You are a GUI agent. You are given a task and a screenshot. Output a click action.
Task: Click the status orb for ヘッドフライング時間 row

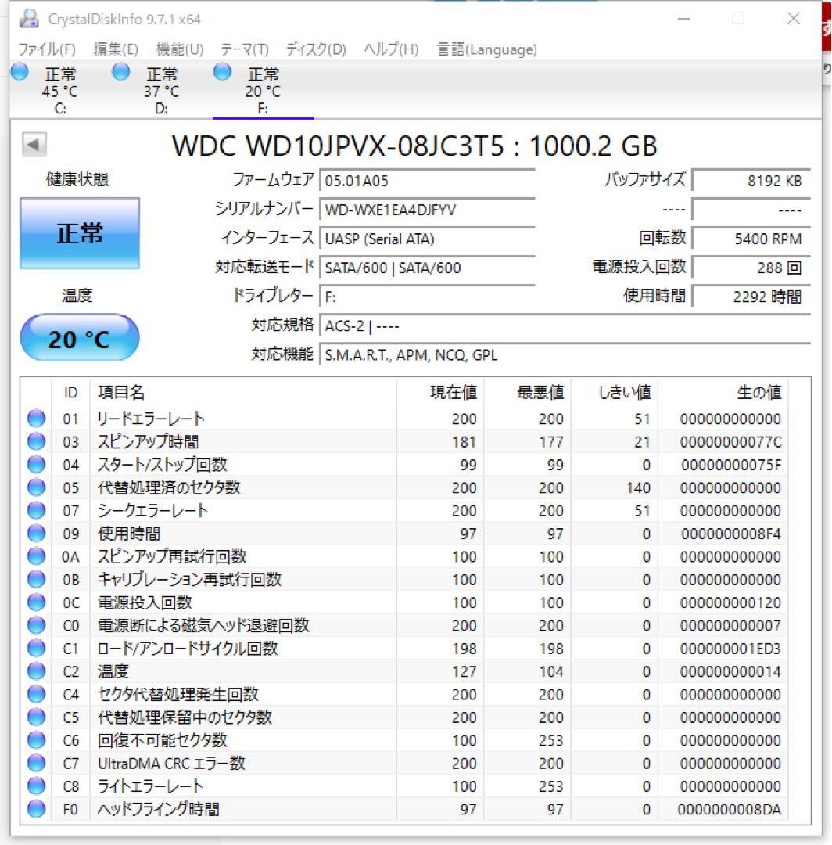coord(36,809)
